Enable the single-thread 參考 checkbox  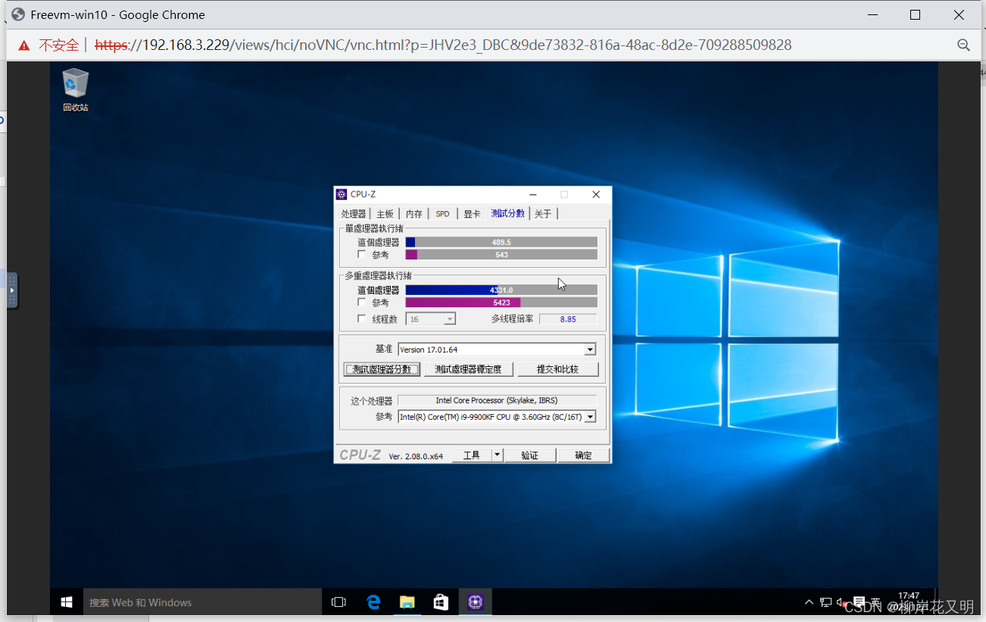361,255
